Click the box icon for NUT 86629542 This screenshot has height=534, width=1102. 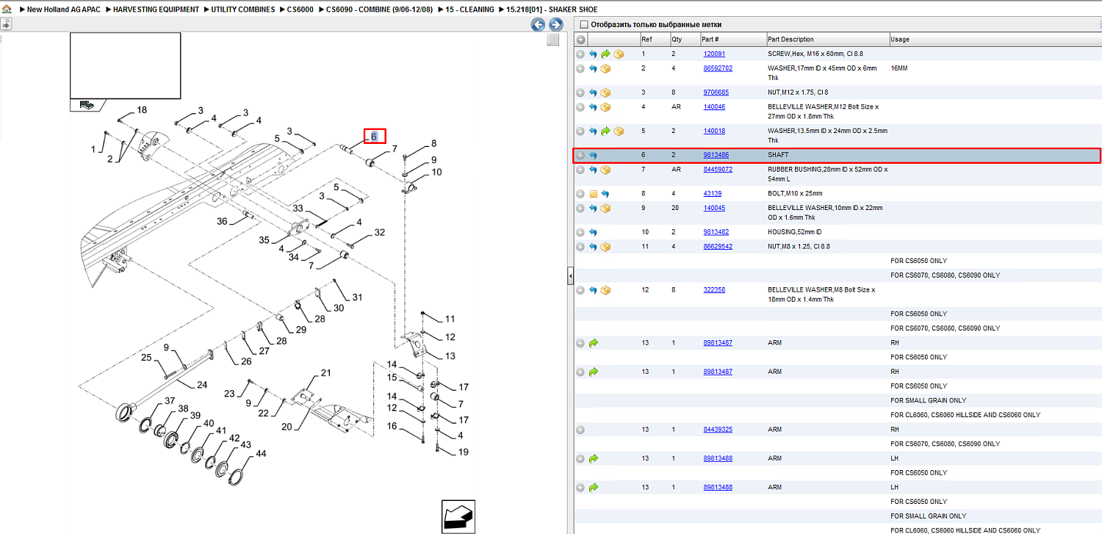[x=606, y=247]
